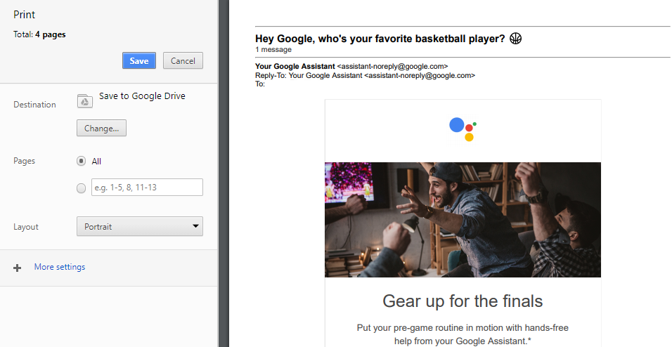The image size is (672, 347).
Task: Select the custom page range radio button
Action: pos(81,188)
